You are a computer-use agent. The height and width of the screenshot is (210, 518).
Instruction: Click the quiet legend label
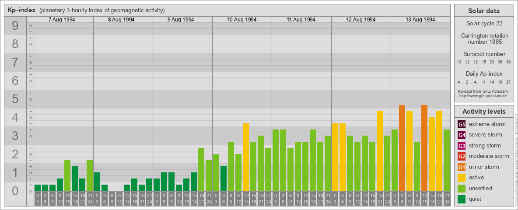(476, 199)
